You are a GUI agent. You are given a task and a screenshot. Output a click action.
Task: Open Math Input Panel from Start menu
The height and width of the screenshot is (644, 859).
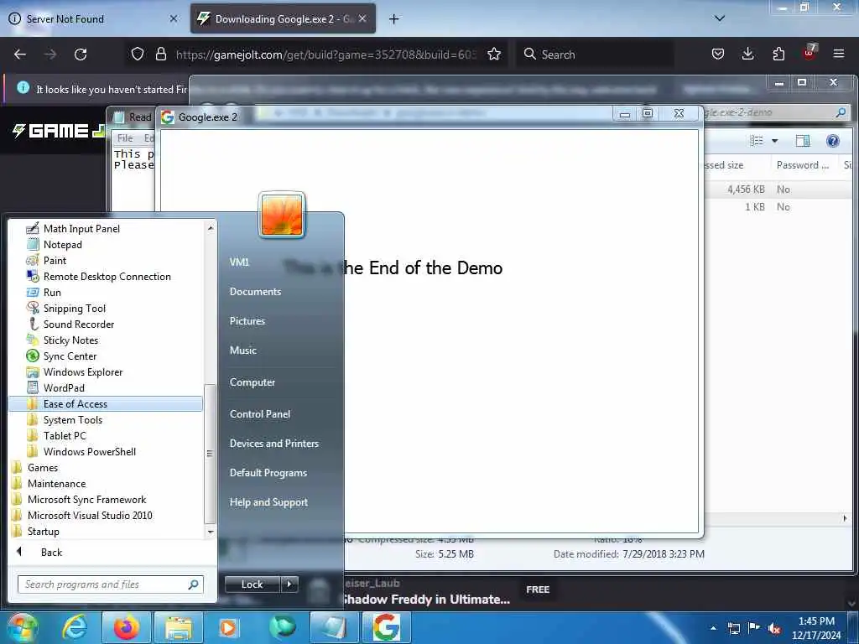pos(81,228)
